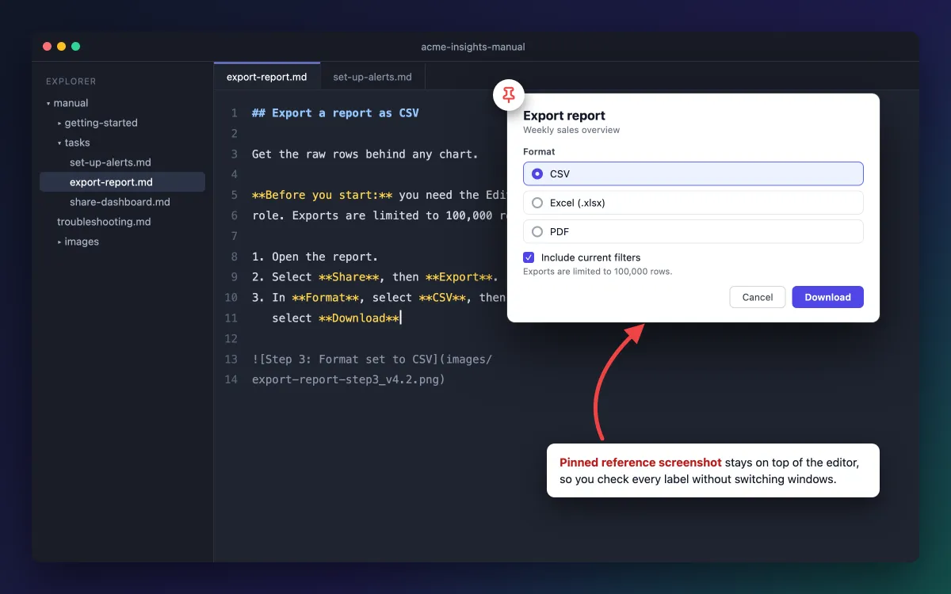Open troubleshooting.md file
This screenshot has width=951, height=594.
(x=104, y=222)
